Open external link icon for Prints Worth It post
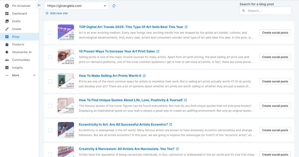Image resolution: width=299 pixels, height=157 pixels. coord(144,76)
